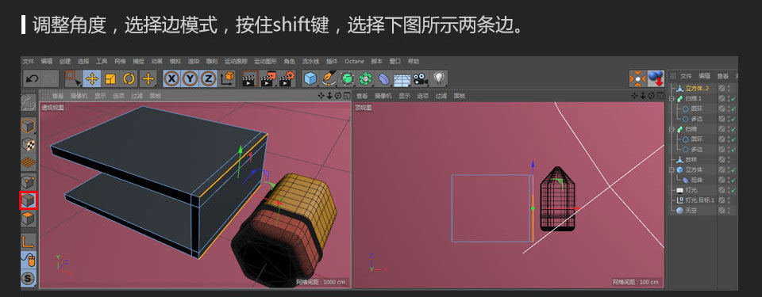Toggle snap with the S icon
This screenshot has height=297, width=762.
click(29, 279)
